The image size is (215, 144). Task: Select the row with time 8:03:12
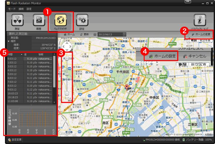[x=30, y=86]
